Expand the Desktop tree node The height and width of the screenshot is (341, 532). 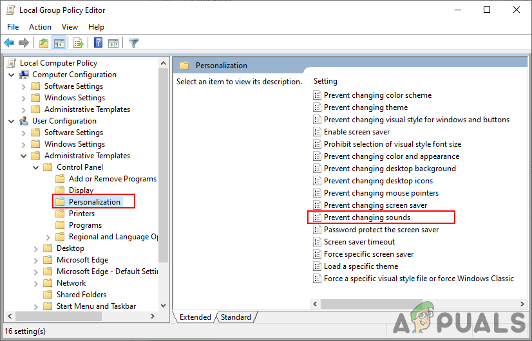tap(35, 249)
